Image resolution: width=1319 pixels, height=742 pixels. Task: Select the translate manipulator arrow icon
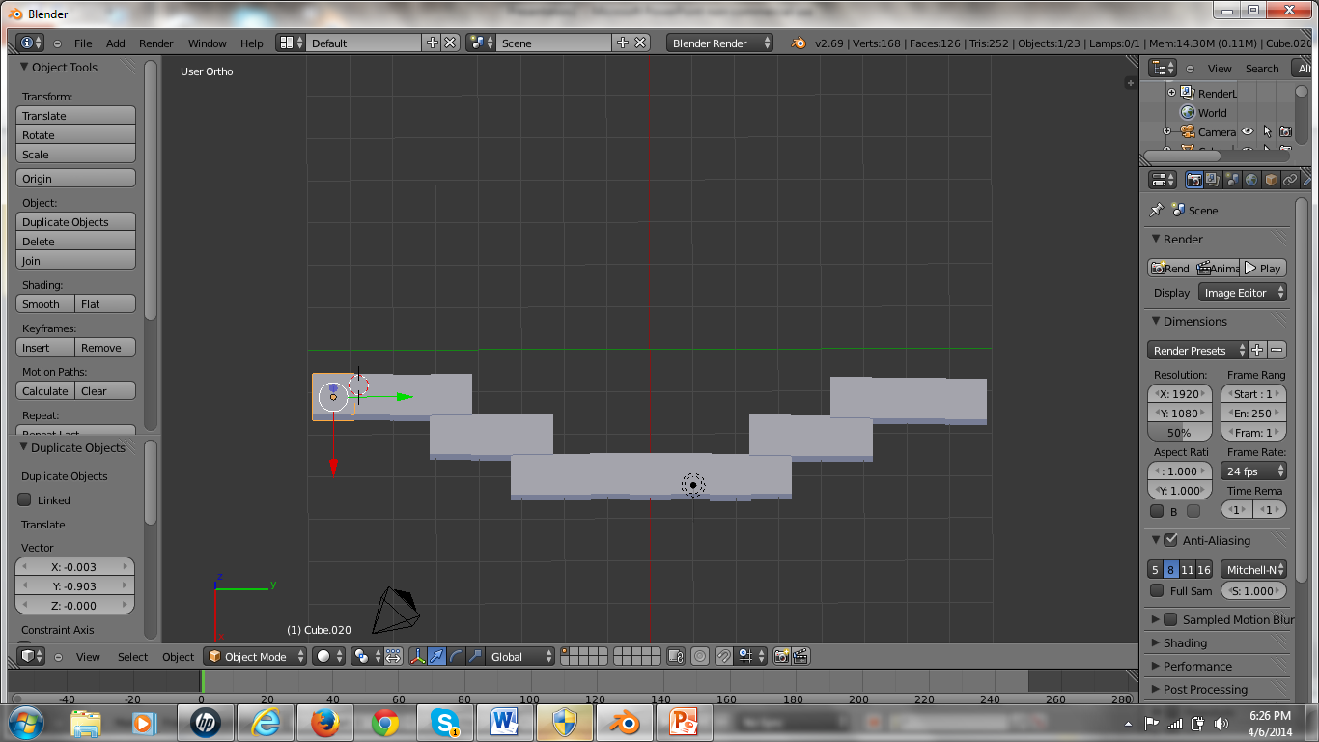click(x=435, y=656)
